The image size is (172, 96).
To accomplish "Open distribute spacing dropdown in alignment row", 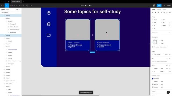I will [170, 13].
